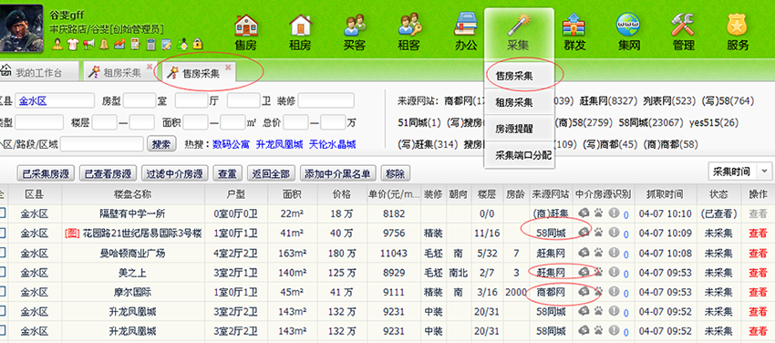Click the paw icon in 隔壁有中学一所 row
The width and height of the screenshot is (775, 343).
tap(599, 213)
